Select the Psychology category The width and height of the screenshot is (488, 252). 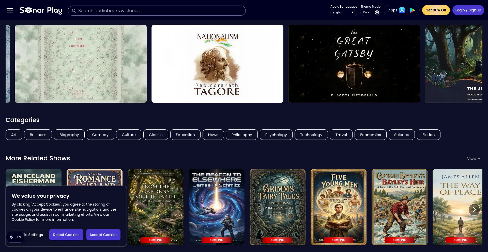point(276,135)
